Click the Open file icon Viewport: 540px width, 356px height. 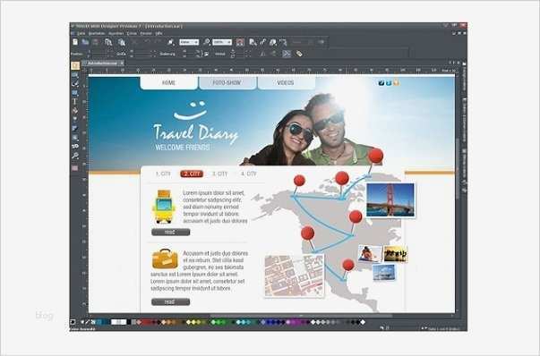tap(85, 42)
